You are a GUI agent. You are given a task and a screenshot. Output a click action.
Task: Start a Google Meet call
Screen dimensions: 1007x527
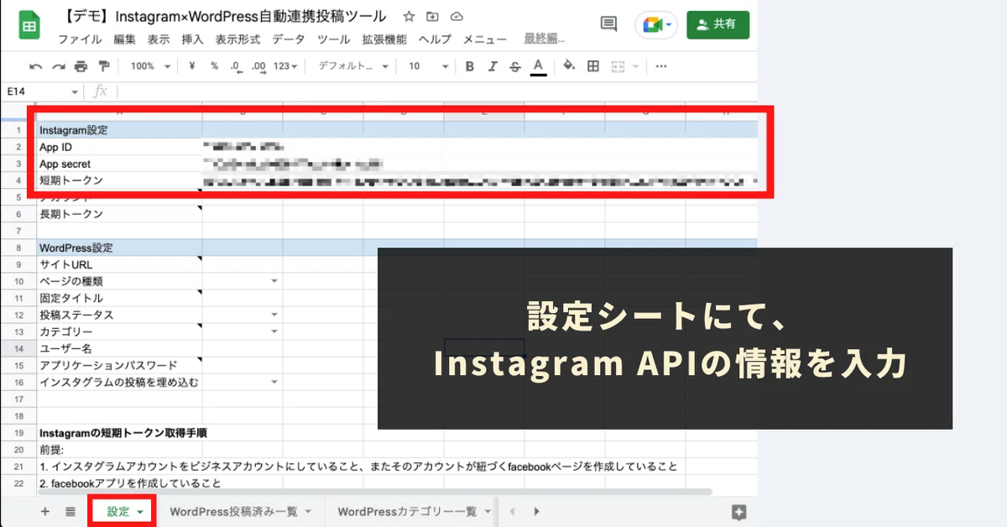click(x=657, y=25)
